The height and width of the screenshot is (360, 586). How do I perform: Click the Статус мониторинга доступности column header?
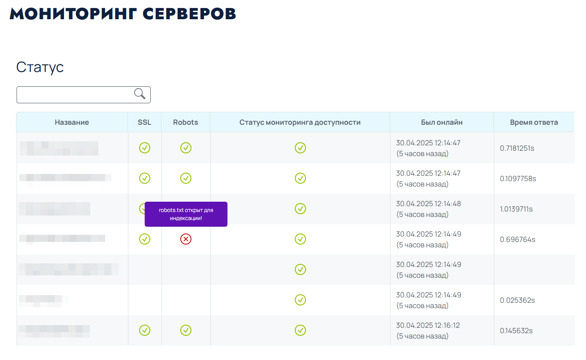pos(300,122)
